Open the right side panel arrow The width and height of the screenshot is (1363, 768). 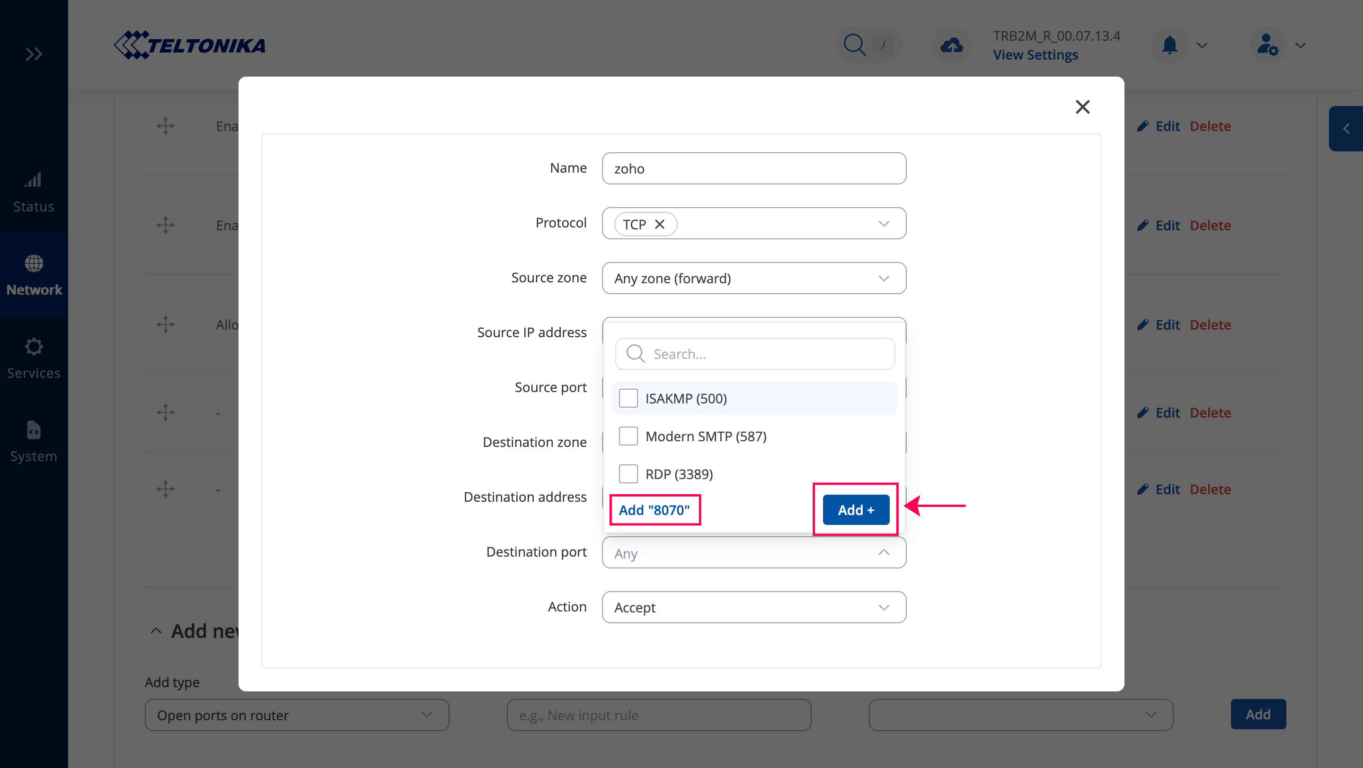click(1346, 129)
